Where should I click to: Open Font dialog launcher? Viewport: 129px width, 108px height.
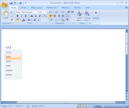(46, 23)
